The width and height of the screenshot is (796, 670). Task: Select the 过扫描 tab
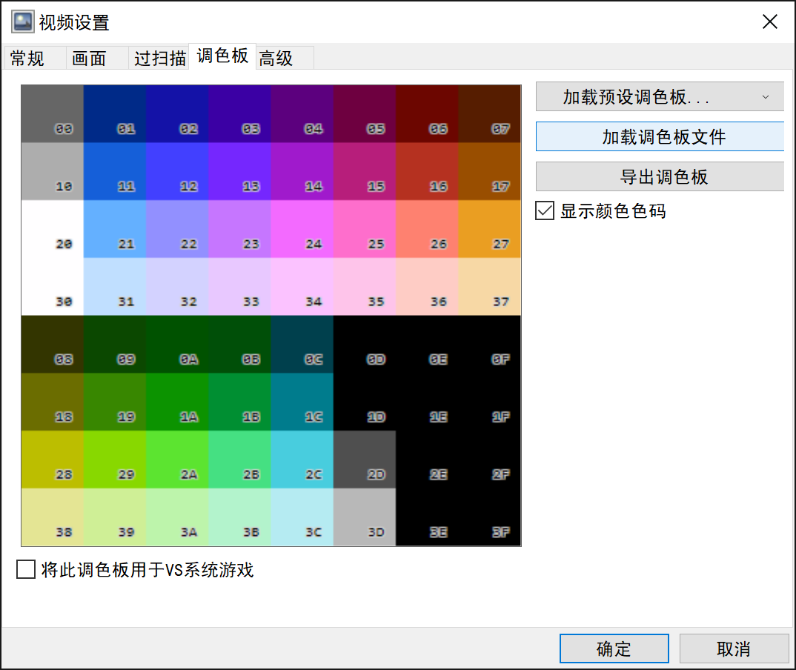[x=159, y=58]
